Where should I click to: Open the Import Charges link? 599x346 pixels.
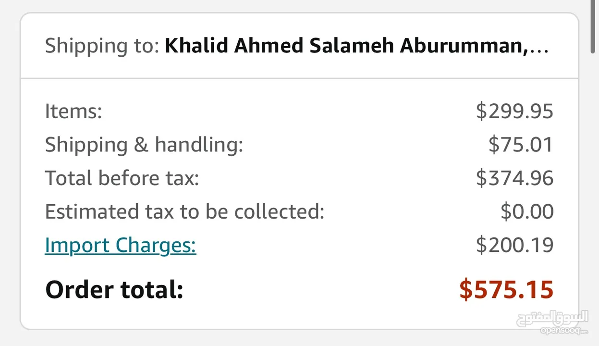121,246
